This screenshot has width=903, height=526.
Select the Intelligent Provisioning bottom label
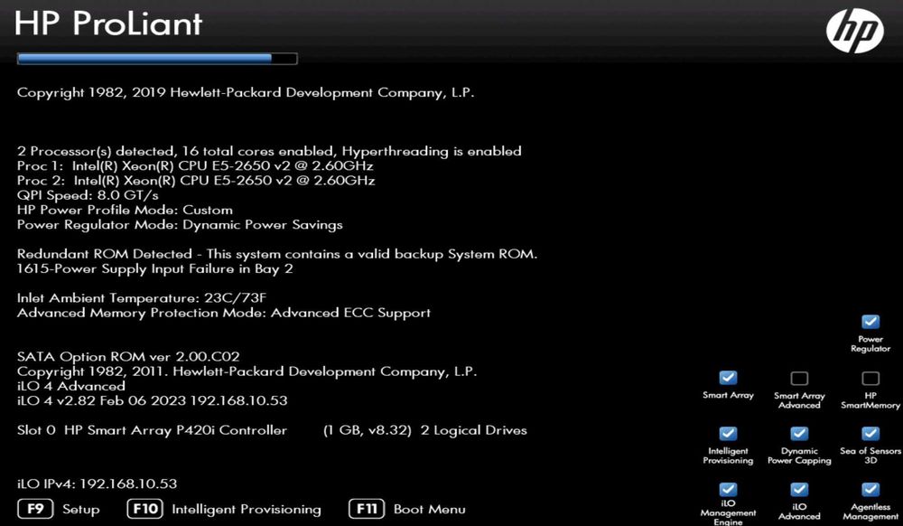[247, 510]
